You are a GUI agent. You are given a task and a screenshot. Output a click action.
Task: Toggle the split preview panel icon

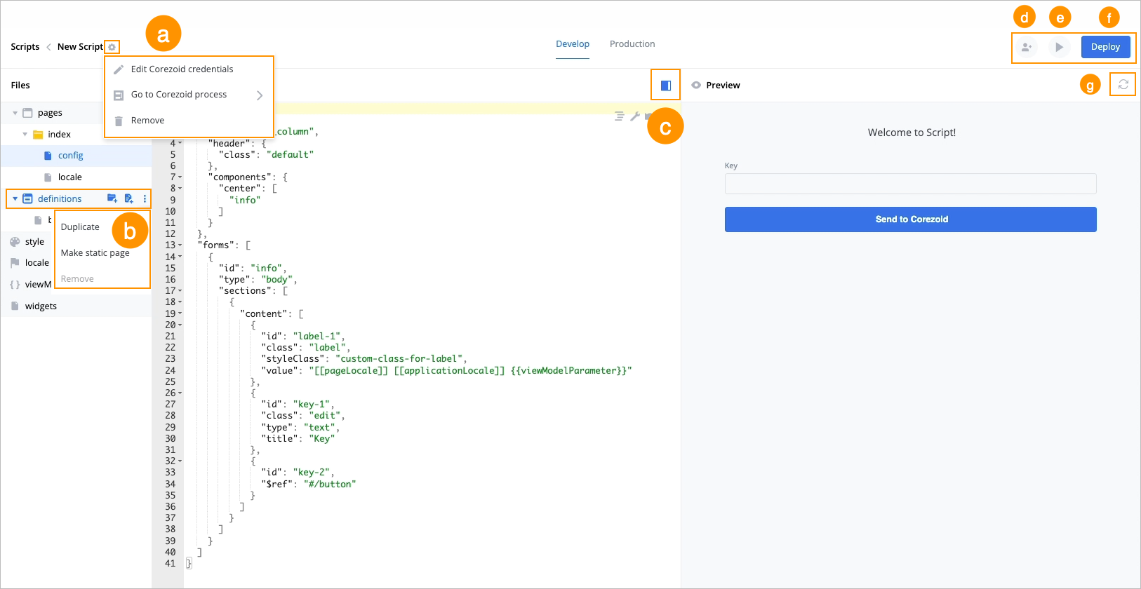coord(665,86)
